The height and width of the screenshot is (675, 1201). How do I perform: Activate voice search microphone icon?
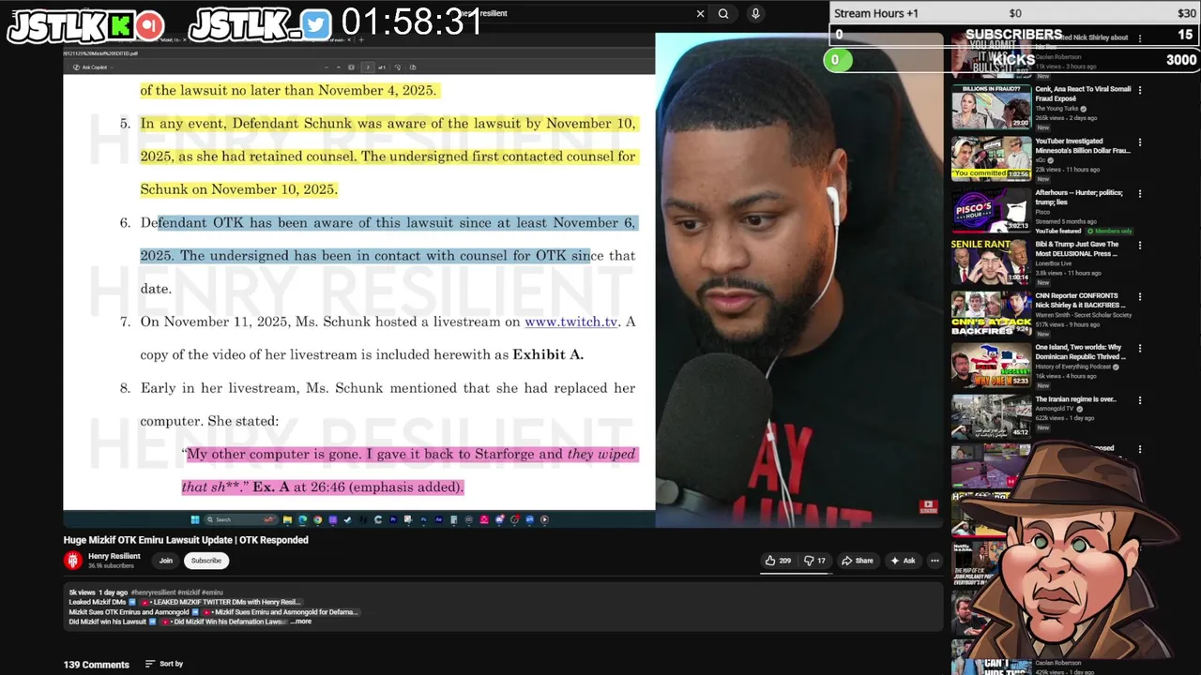(x=755, y=13)
